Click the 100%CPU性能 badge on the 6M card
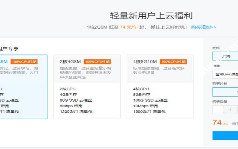 coord(24,62)
